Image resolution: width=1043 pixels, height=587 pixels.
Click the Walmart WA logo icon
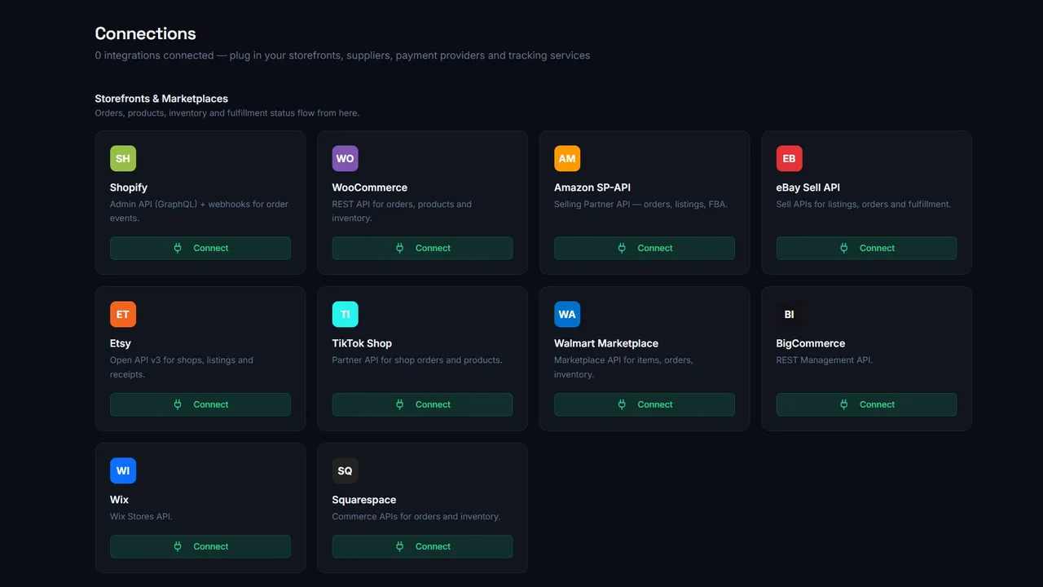click(567, 314)
